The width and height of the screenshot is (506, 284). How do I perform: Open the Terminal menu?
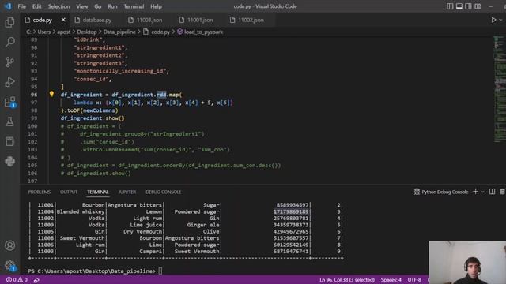click(x=134, y=6)
